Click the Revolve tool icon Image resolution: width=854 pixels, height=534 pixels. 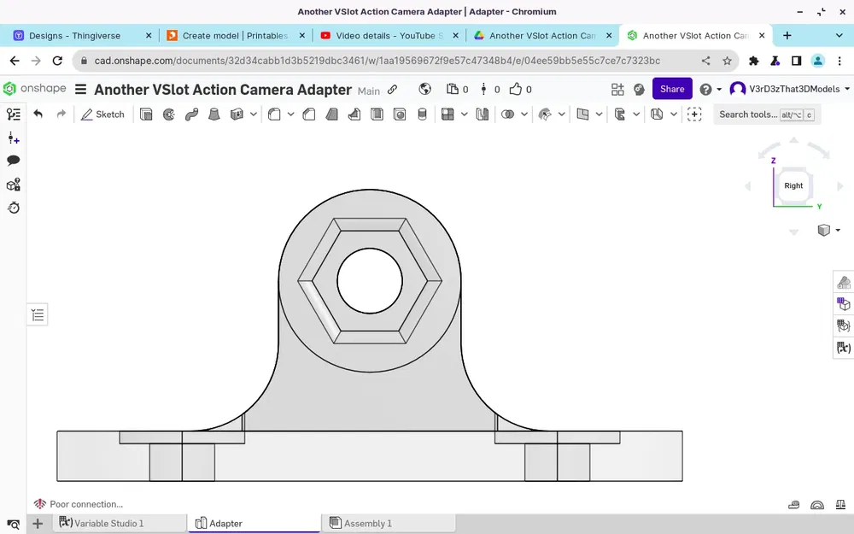click(169, 114)
